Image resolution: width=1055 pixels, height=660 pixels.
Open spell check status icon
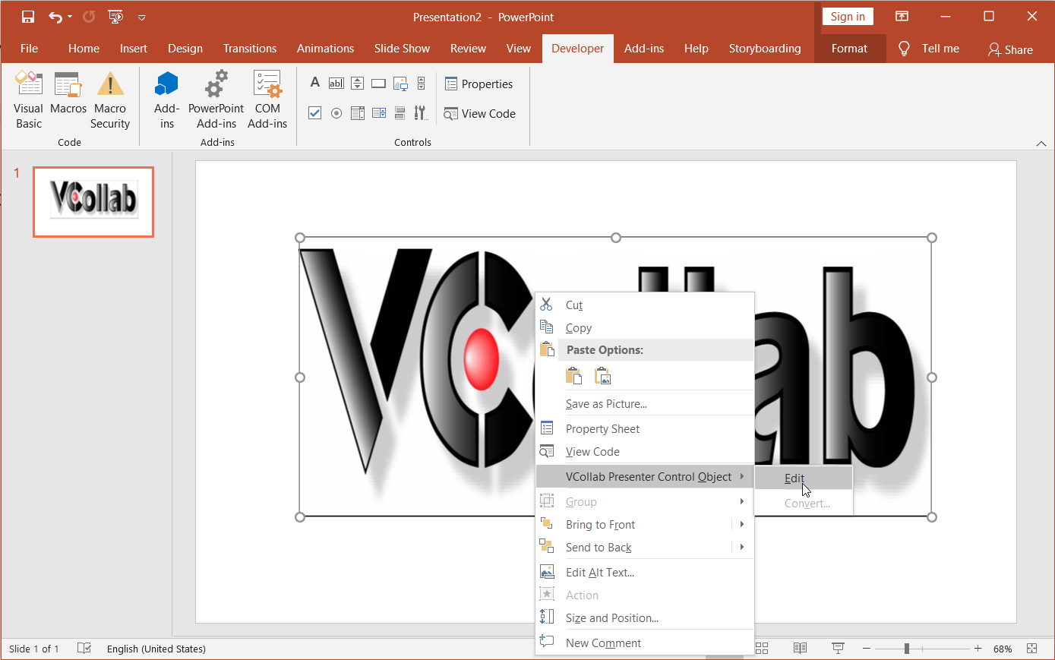pos(84,648)
